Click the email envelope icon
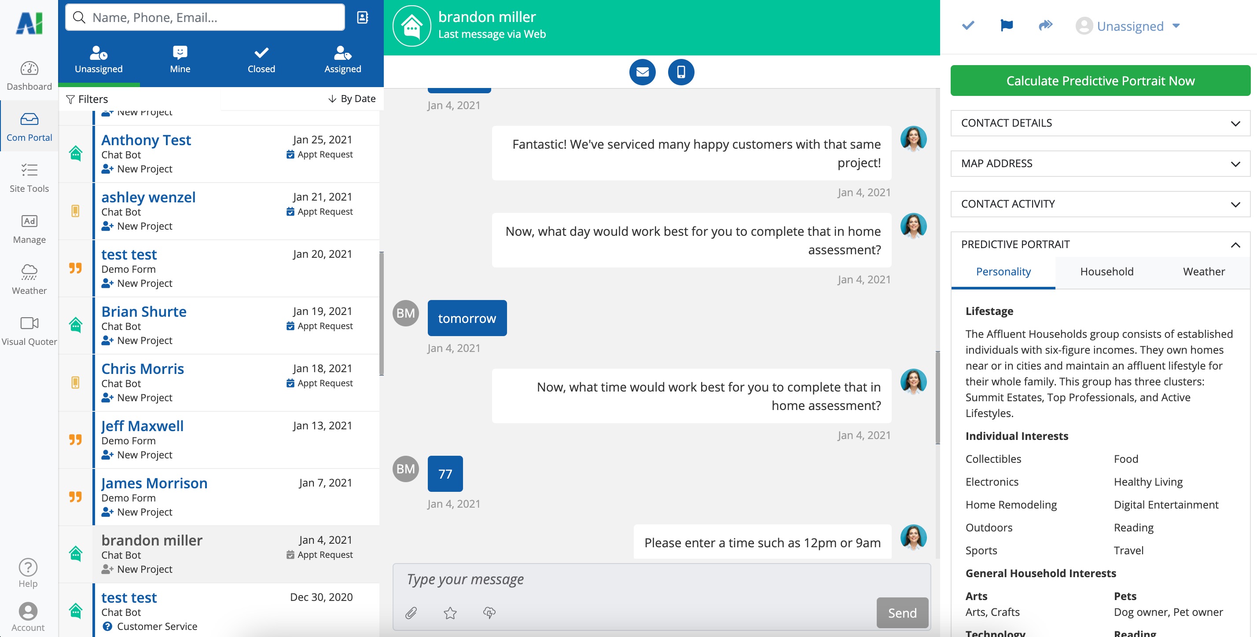The image size is (1257, 637). (x=642, y=72)
